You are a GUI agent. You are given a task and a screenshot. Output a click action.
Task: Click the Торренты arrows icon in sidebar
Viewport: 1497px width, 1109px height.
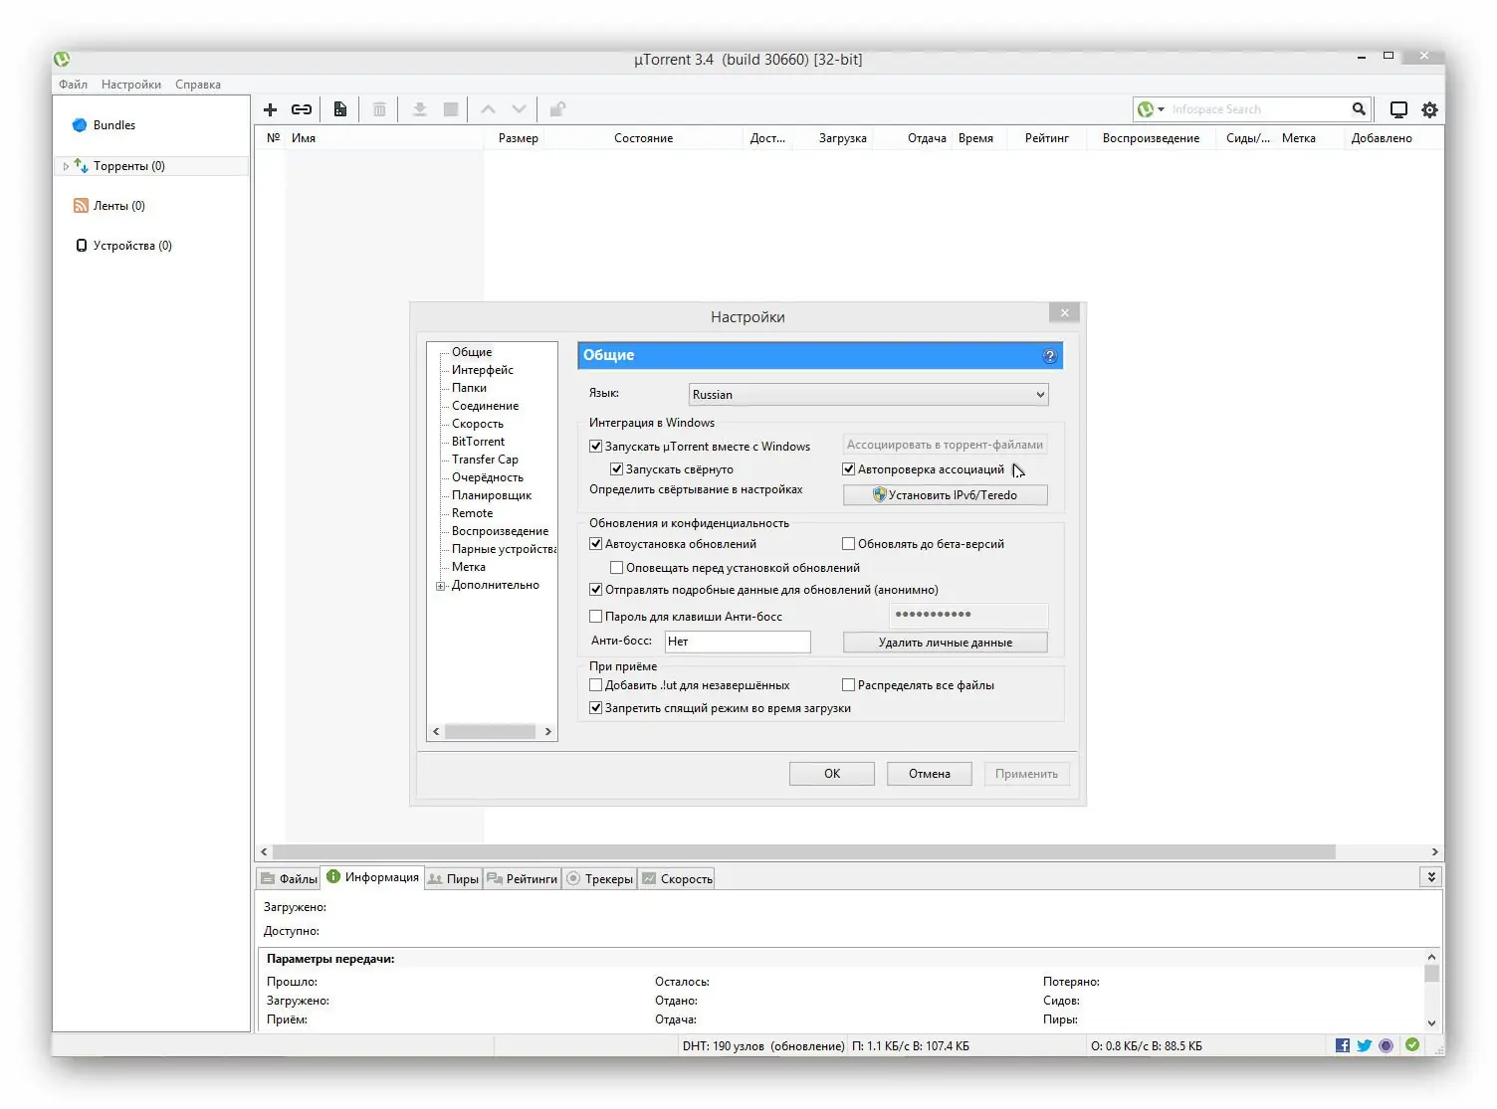82,166
